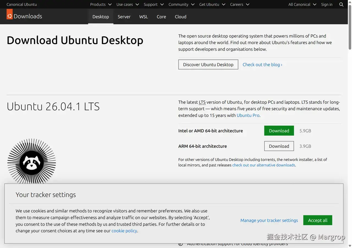Open the search magnifier icon

[x=341, y=4]
